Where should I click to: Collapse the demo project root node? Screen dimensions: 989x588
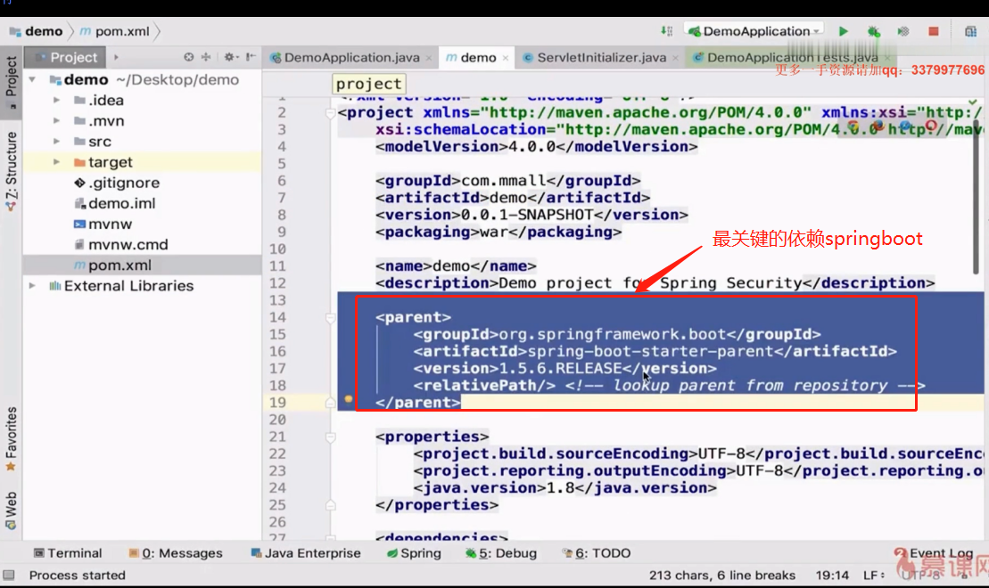[32, 80]
